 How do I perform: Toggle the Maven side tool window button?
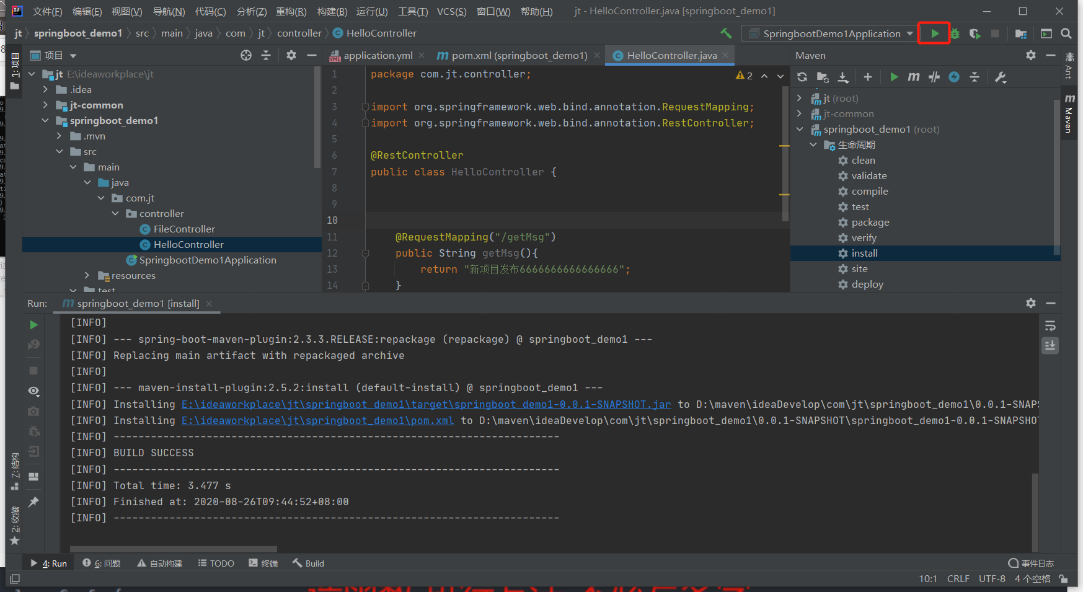[x=1069, y=113]
